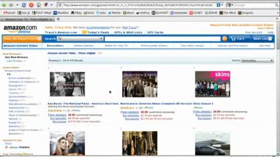Screen dimensions: 280x157
Task: Click the browser search magnifier icon
Action: [x=276, y=5]
